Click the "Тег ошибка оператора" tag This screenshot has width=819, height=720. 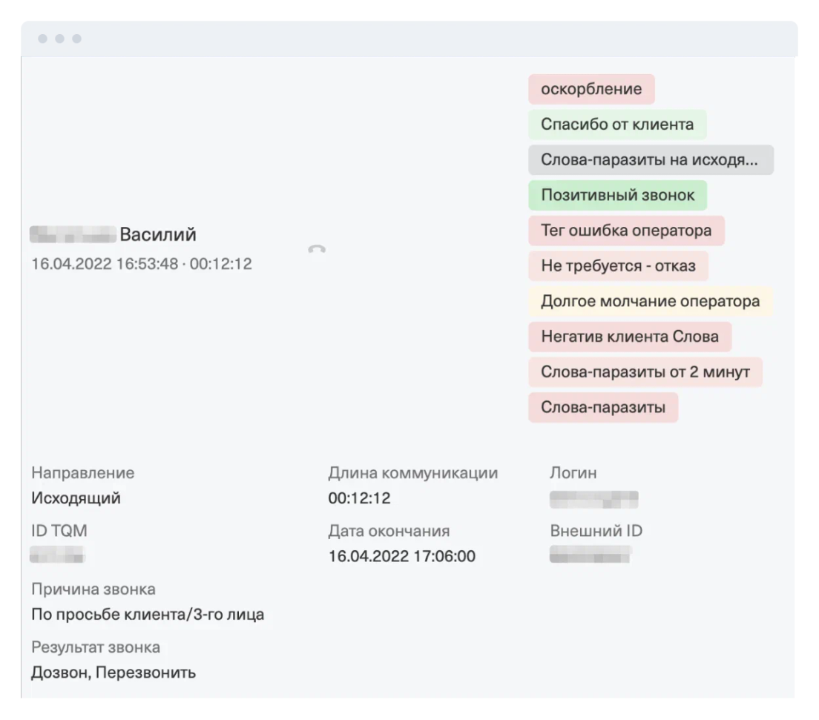click(x=626, y=231)
